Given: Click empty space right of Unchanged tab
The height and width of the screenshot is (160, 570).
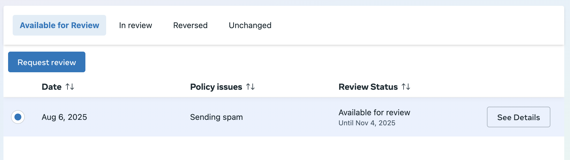Looking at the screenshot, I should click(404, 25).
